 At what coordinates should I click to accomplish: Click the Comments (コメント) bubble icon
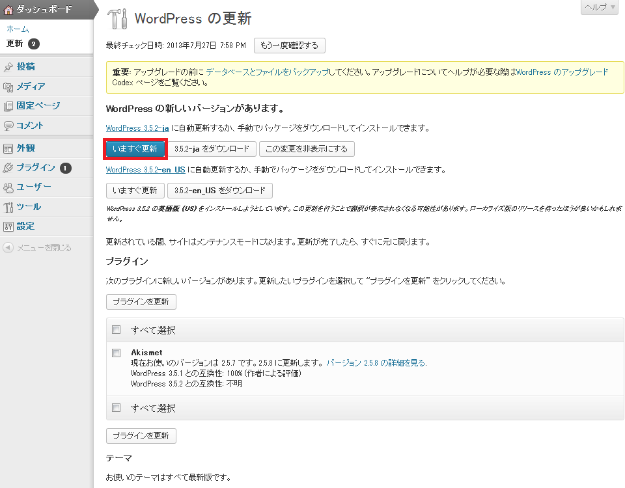tap(8, 126)
